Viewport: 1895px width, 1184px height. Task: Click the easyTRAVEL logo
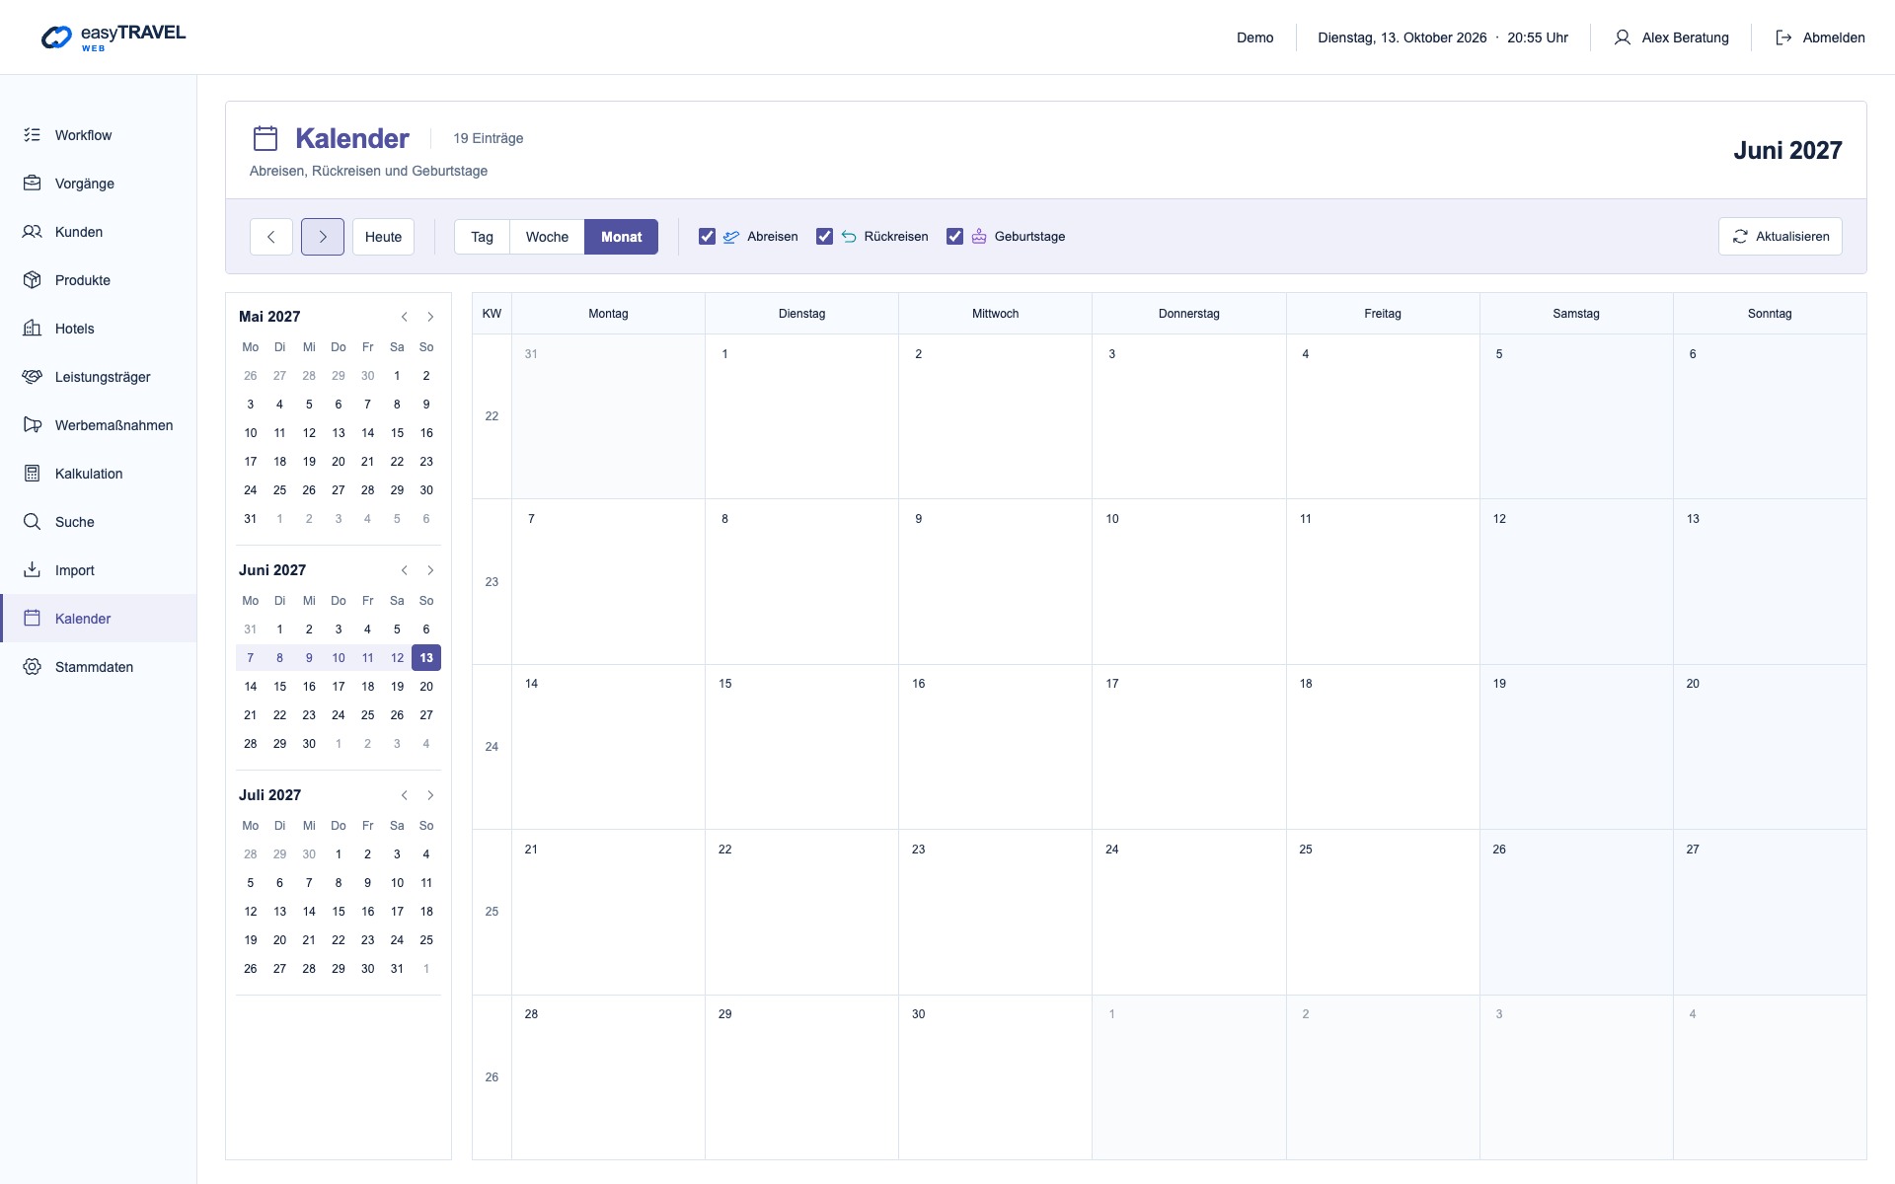[x=114, y=37]
